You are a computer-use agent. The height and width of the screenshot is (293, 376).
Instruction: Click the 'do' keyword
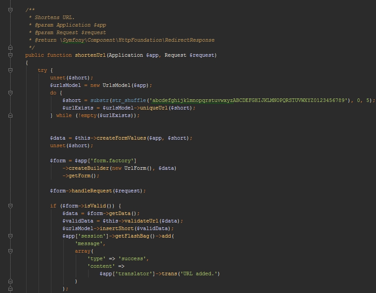pyautogui.click(x=53, y=93)
